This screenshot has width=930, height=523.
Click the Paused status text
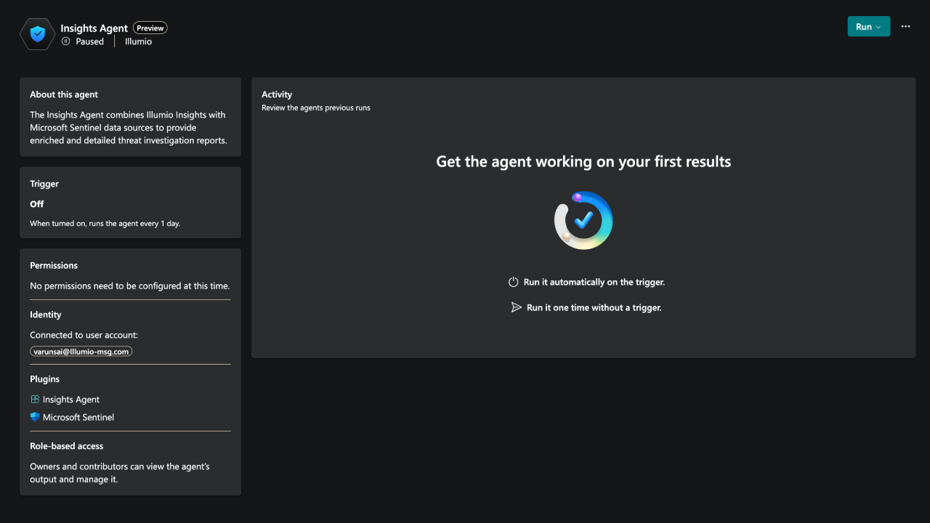[x=90, y=41]
